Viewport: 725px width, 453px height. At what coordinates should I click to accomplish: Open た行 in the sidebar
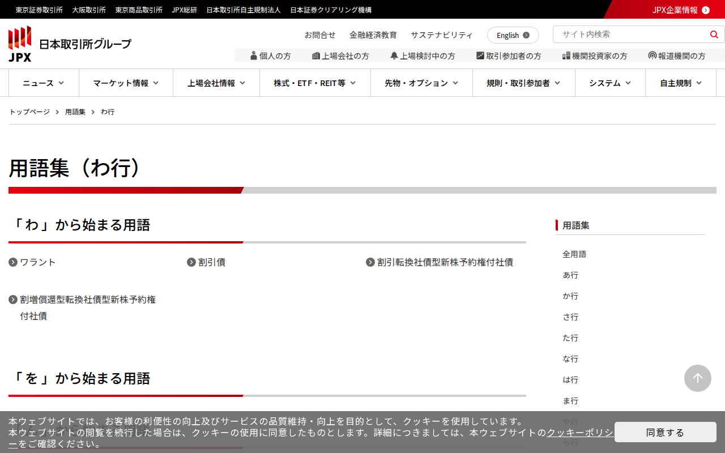point(570,338)
